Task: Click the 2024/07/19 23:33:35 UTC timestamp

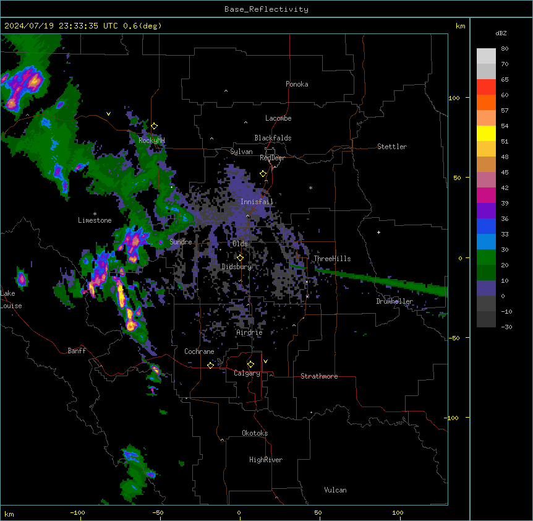Action: [61, 26]
